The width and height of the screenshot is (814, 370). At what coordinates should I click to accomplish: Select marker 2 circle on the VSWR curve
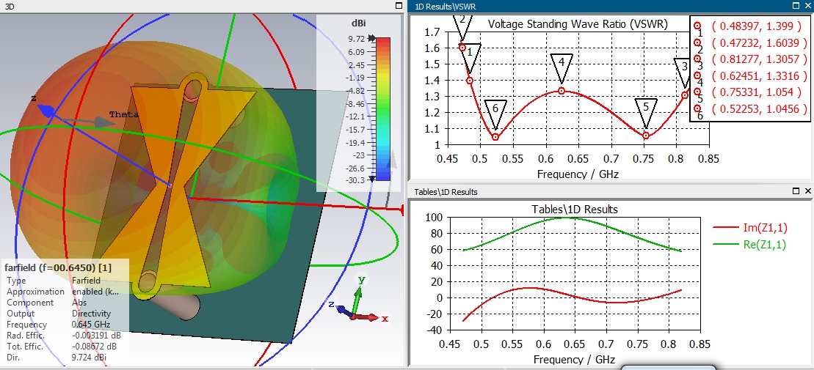pyautogui.click(x=462, y=47)
